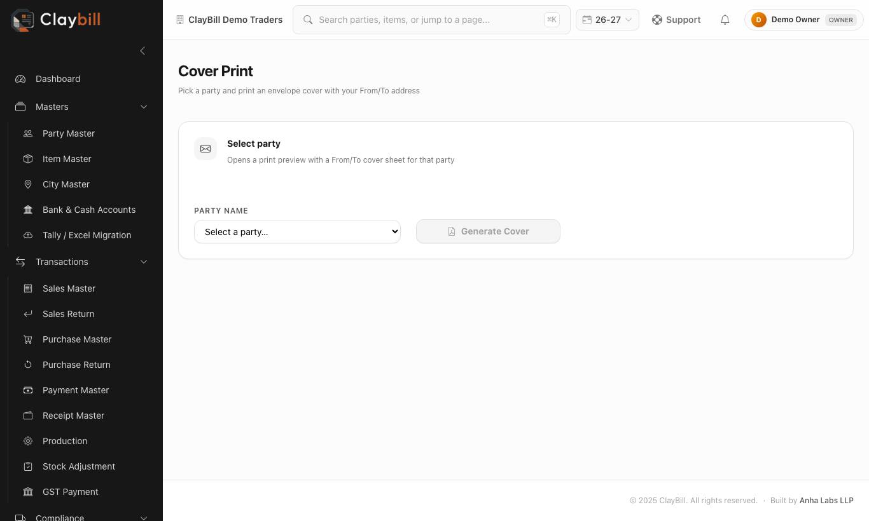Open Receipt Master from the sidebar

[85, 416]
